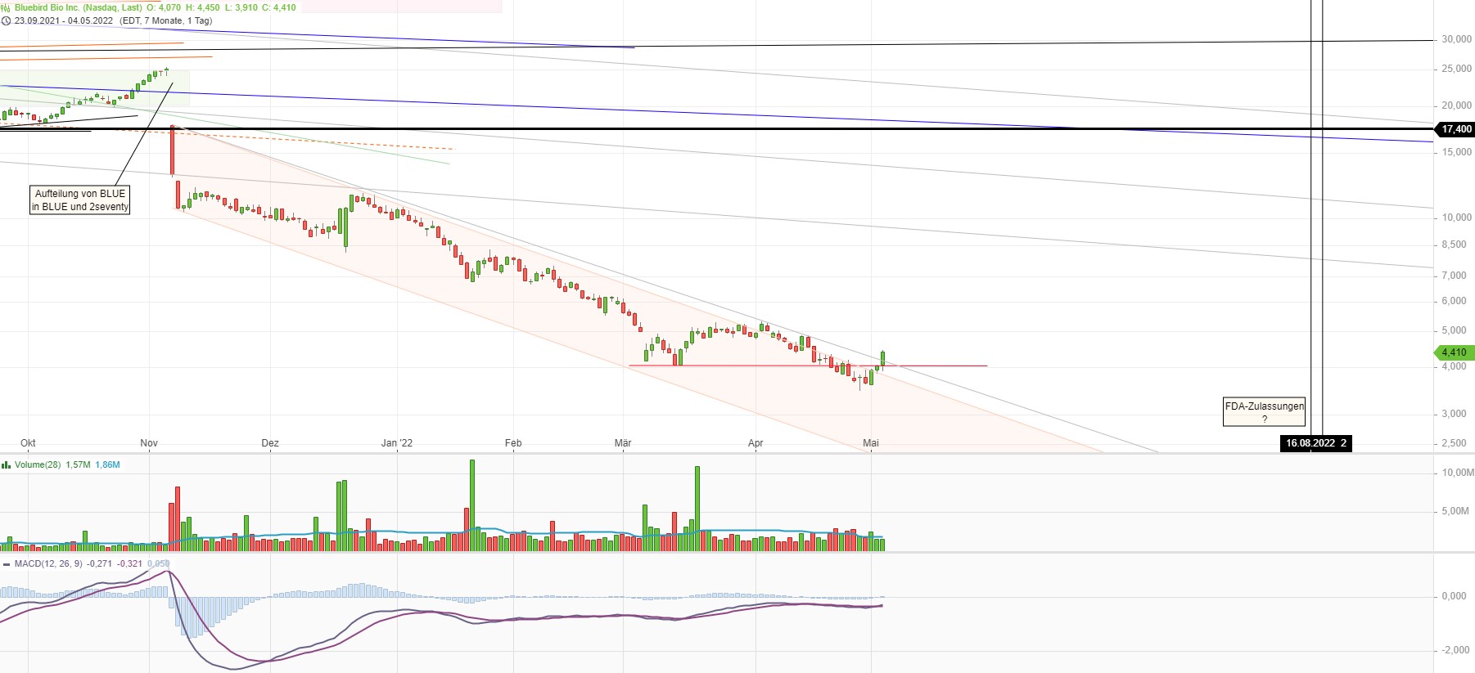Click the clock icon before the date range
Screen dimensions: 1475x673
7,21
